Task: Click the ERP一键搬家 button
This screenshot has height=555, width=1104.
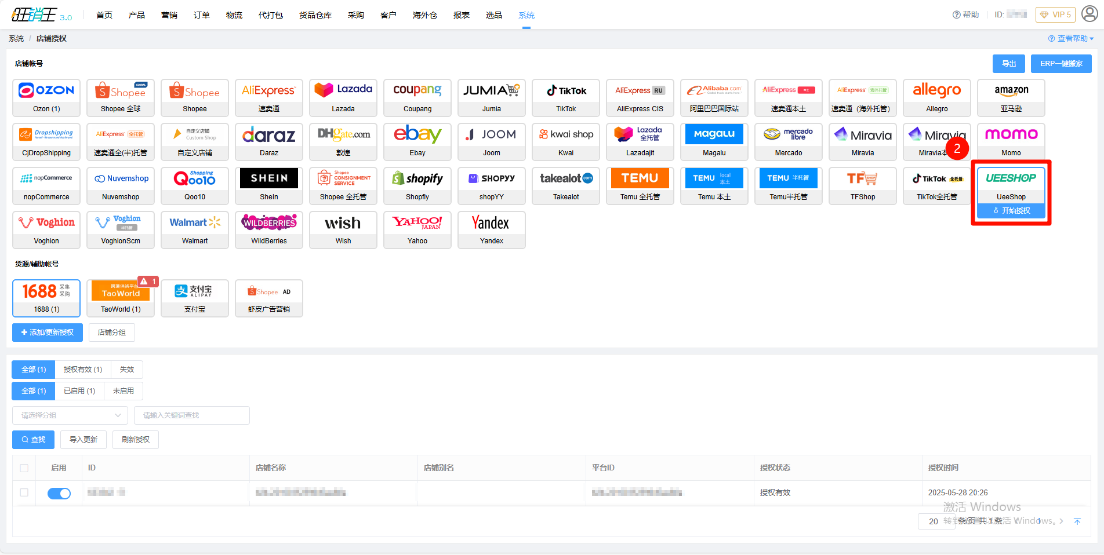Action: (x=1061, y=64)
